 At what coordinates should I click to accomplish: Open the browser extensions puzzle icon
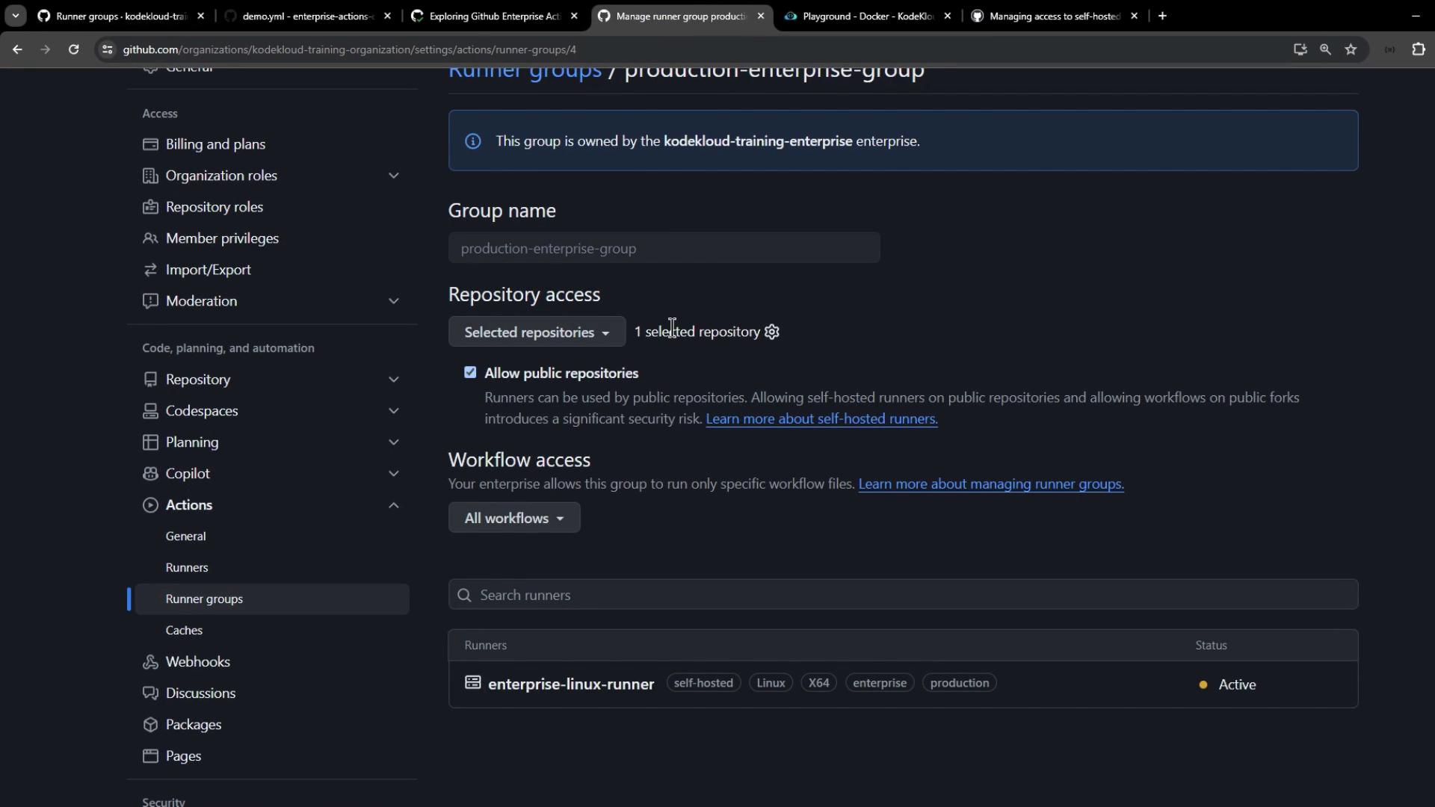click(x=1418, y=49)
